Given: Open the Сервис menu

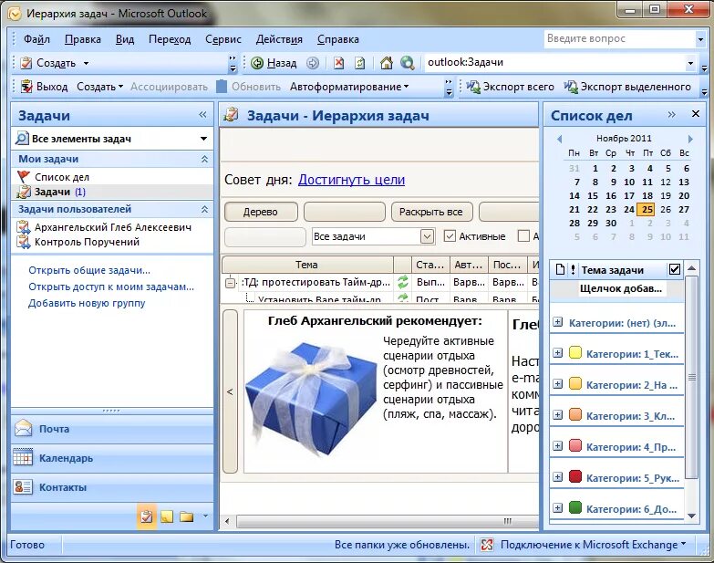Looking at the screenshot, I should [223, 39].
